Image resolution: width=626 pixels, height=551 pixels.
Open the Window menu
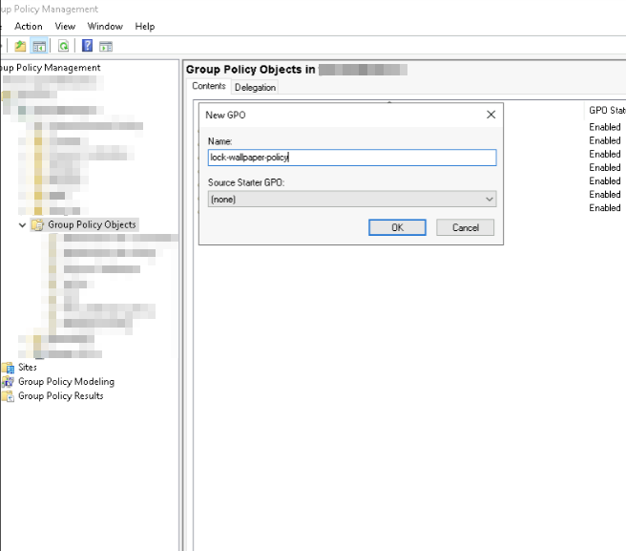(105, 27)
